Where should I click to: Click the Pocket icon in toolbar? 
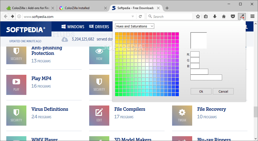click(x=233, y=16)
